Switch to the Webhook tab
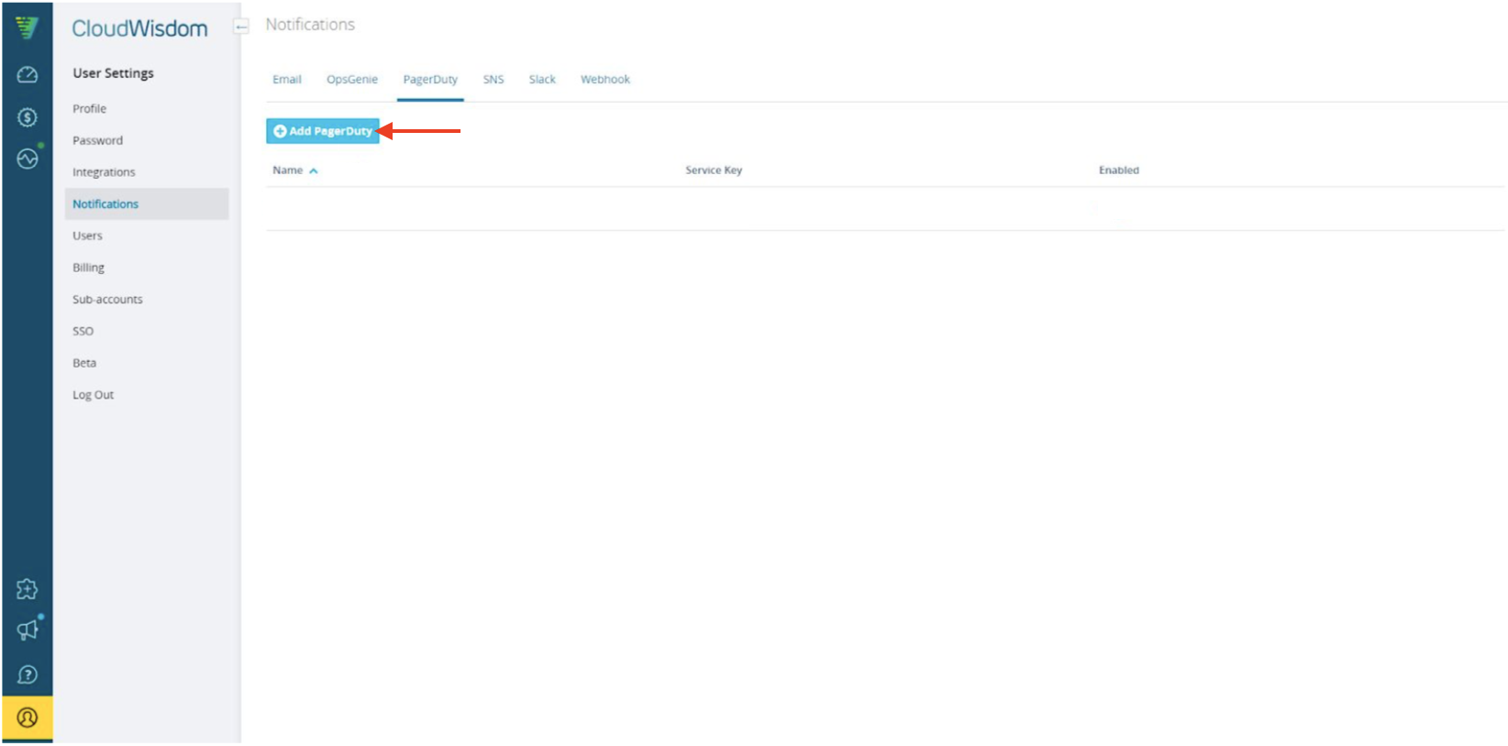 pyautogui.click(x=604, y=80)
